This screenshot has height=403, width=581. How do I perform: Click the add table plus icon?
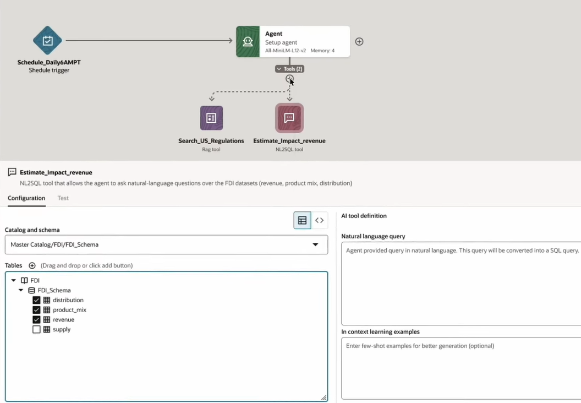coord(32,265)
